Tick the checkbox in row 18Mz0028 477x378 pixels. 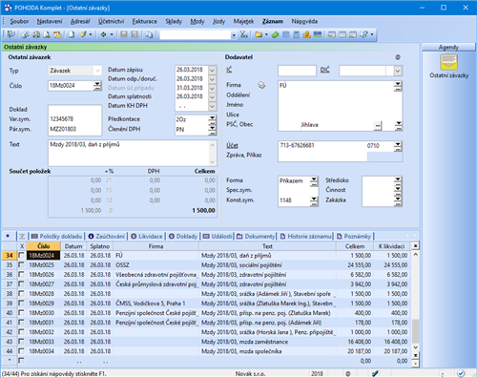[21, 293]
